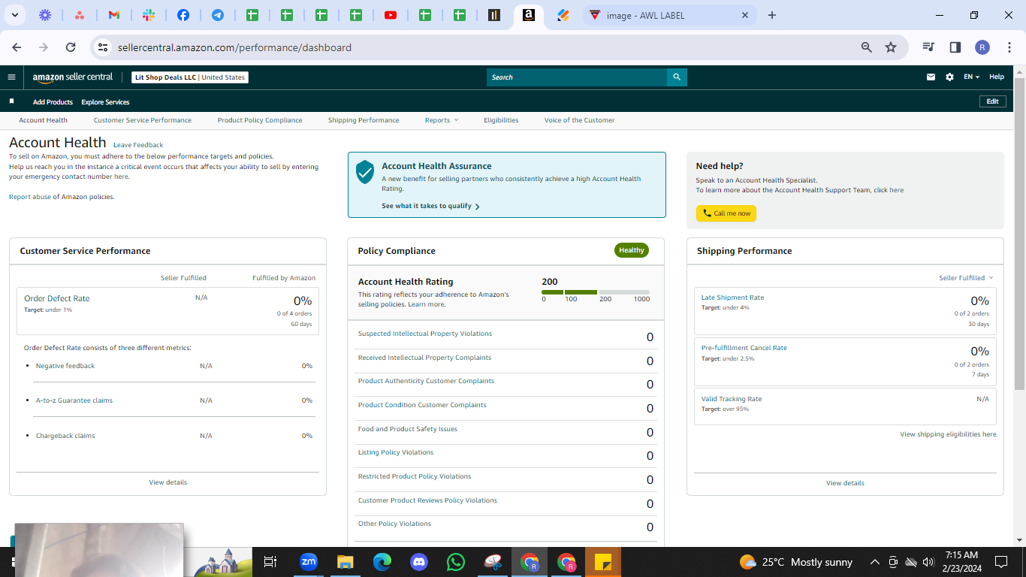Click the Report abuse link
The width and height of the screenshot is (1026, 577).
[x=30, y=197]
